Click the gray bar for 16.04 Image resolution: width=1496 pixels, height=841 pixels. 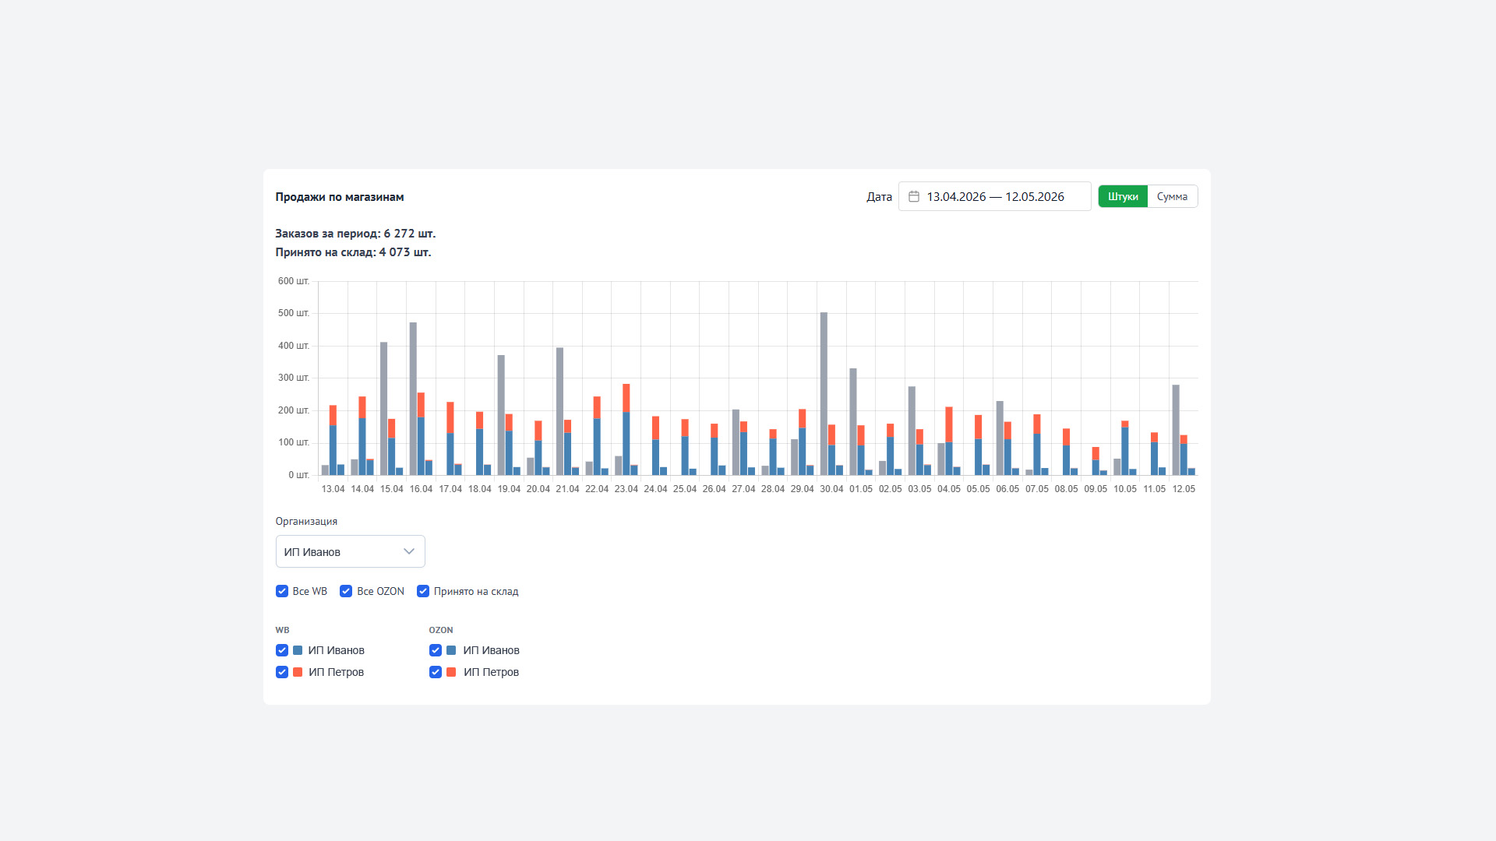coord(413,399)
